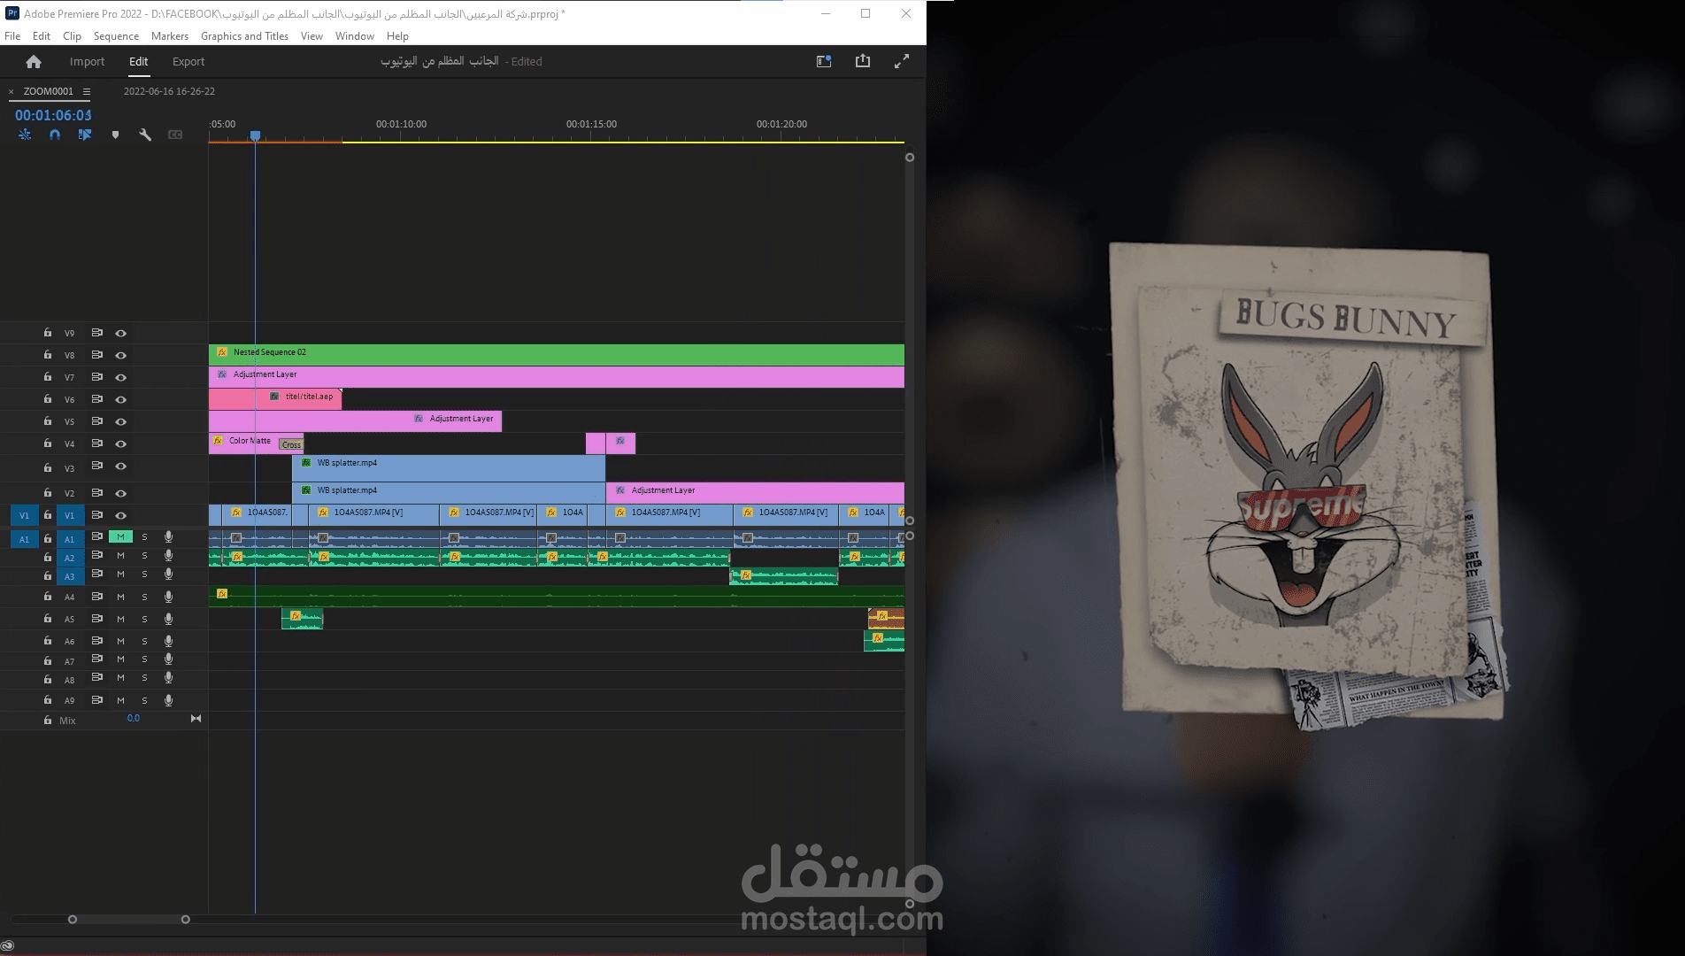Toggle insert sequences as nests icon
The width and height of the screenshot is (1685, 956).
tap(25, 135)
